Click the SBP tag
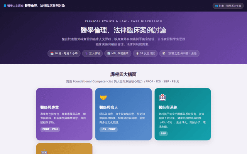 (x=163, y=134)
